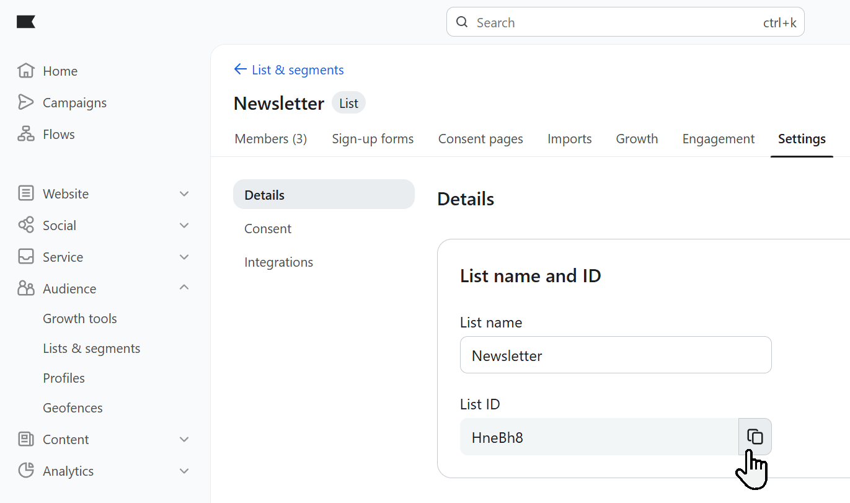The image size is (850, 503).
Task: Open Geofences under Audience
Action: [x=73, y=407]
